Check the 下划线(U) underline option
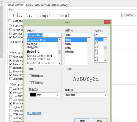The image size is (137, 122). coord(30,83)
